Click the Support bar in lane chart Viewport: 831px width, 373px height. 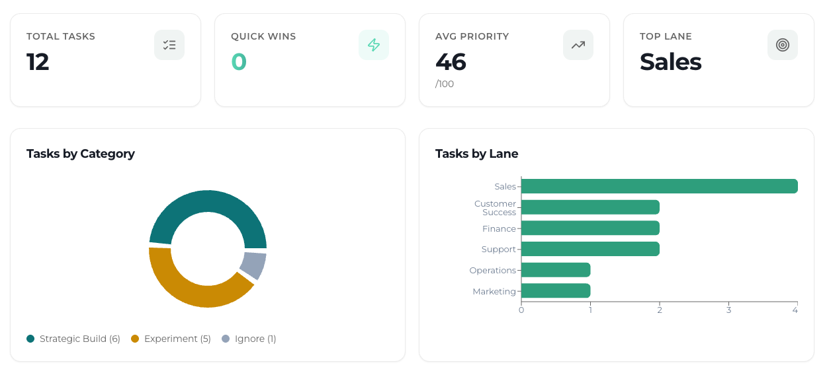pos(590,249)
